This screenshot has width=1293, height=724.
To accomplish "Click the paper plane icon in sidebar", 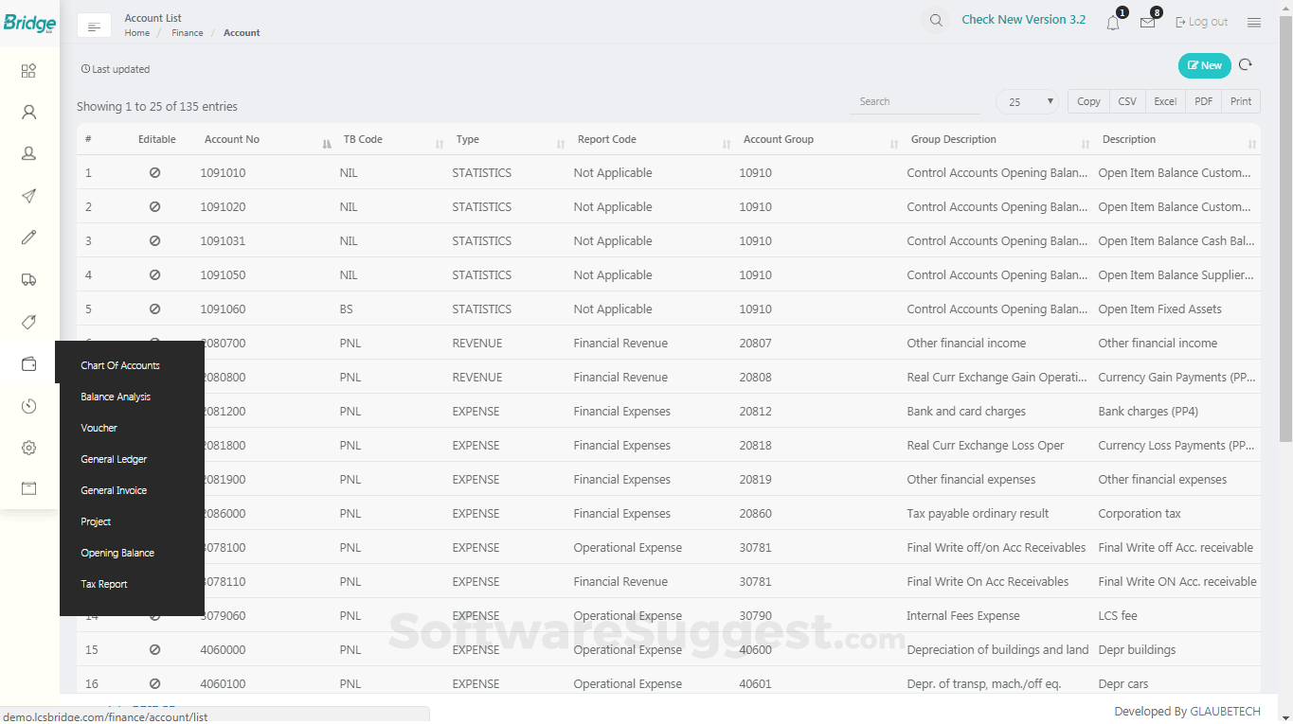I will (29, 196).
